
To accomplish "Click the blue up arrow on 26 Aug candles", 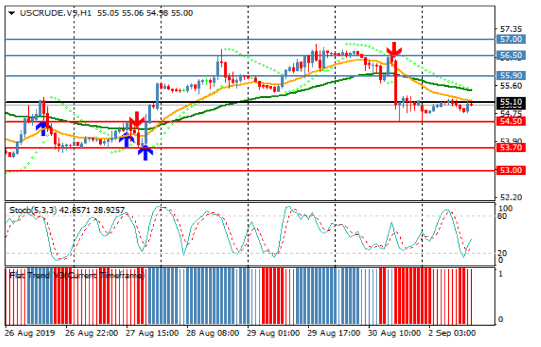I will point(42,127).
